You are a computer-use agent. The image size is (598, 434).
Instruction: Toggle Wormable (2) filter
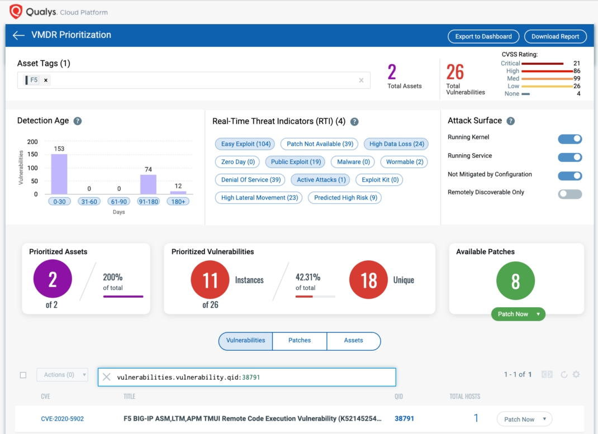coord(404,162)
